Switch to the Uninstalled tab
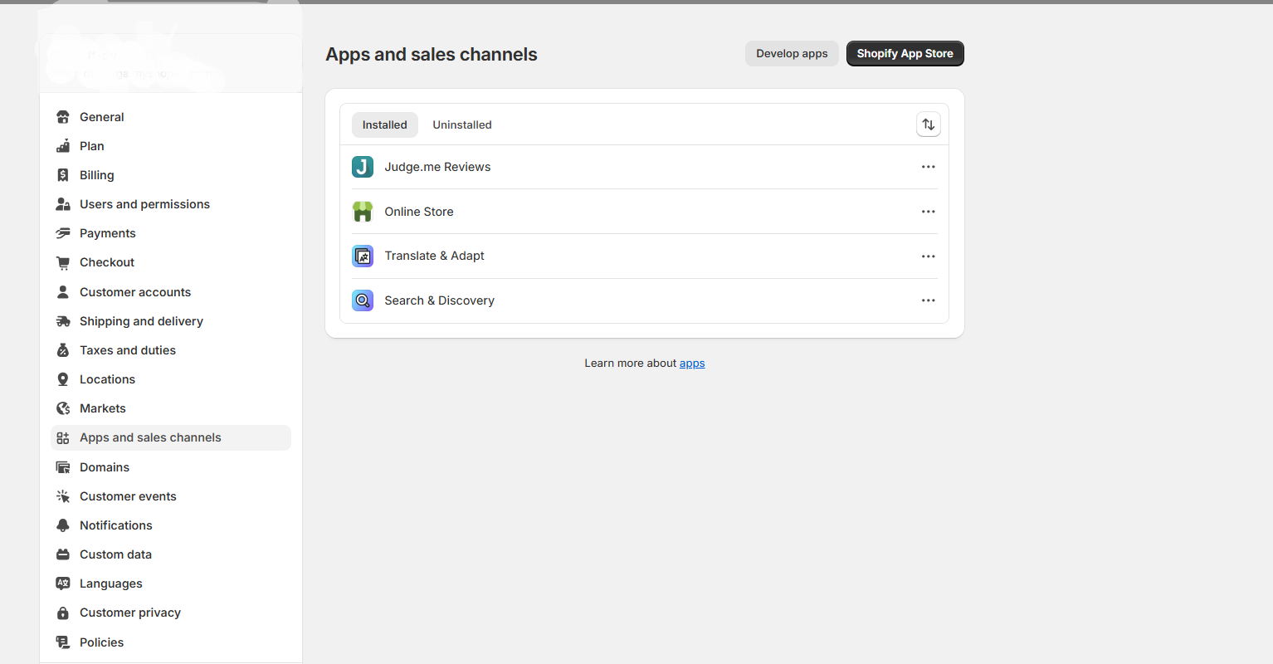Screen dimensions: 1273x664 click(x=462, y=124)
